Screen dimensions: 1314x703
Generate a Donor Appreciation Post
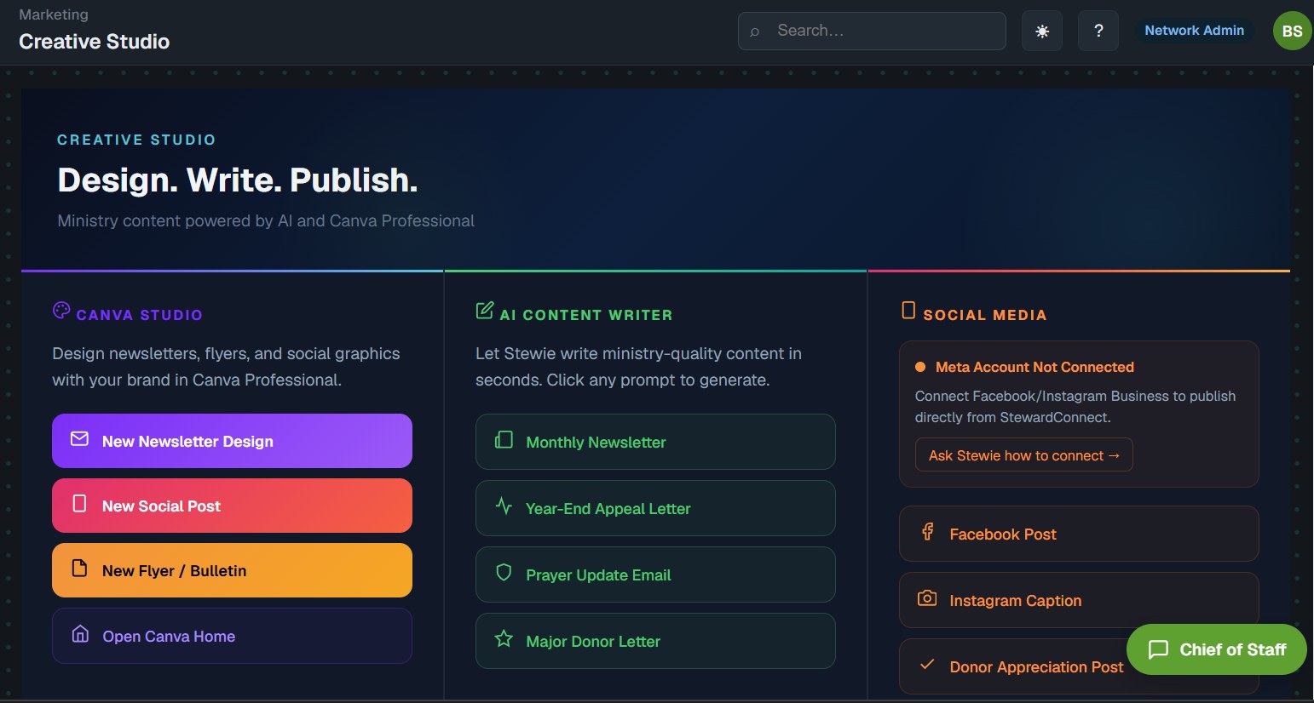tap(1079, 666)
